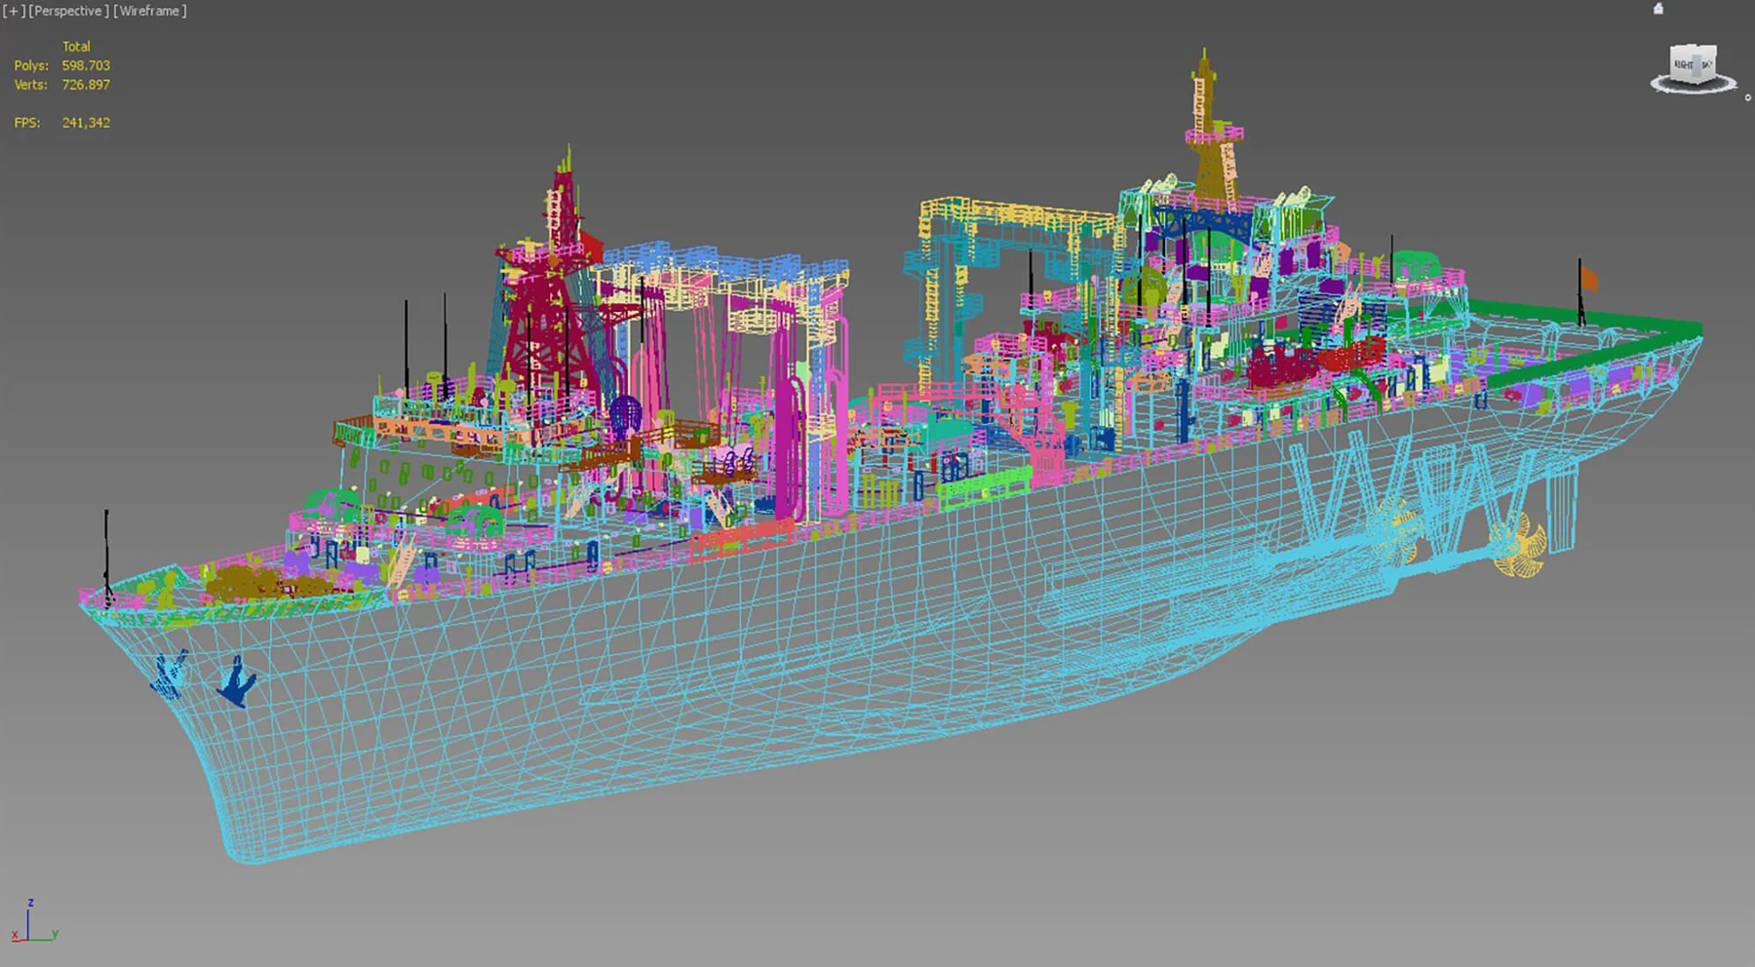Image resolution: width=1755 pixels, height=967 pixels.
Task: Click the XYZ world axis tripod
Action: (x=34, y=921)
